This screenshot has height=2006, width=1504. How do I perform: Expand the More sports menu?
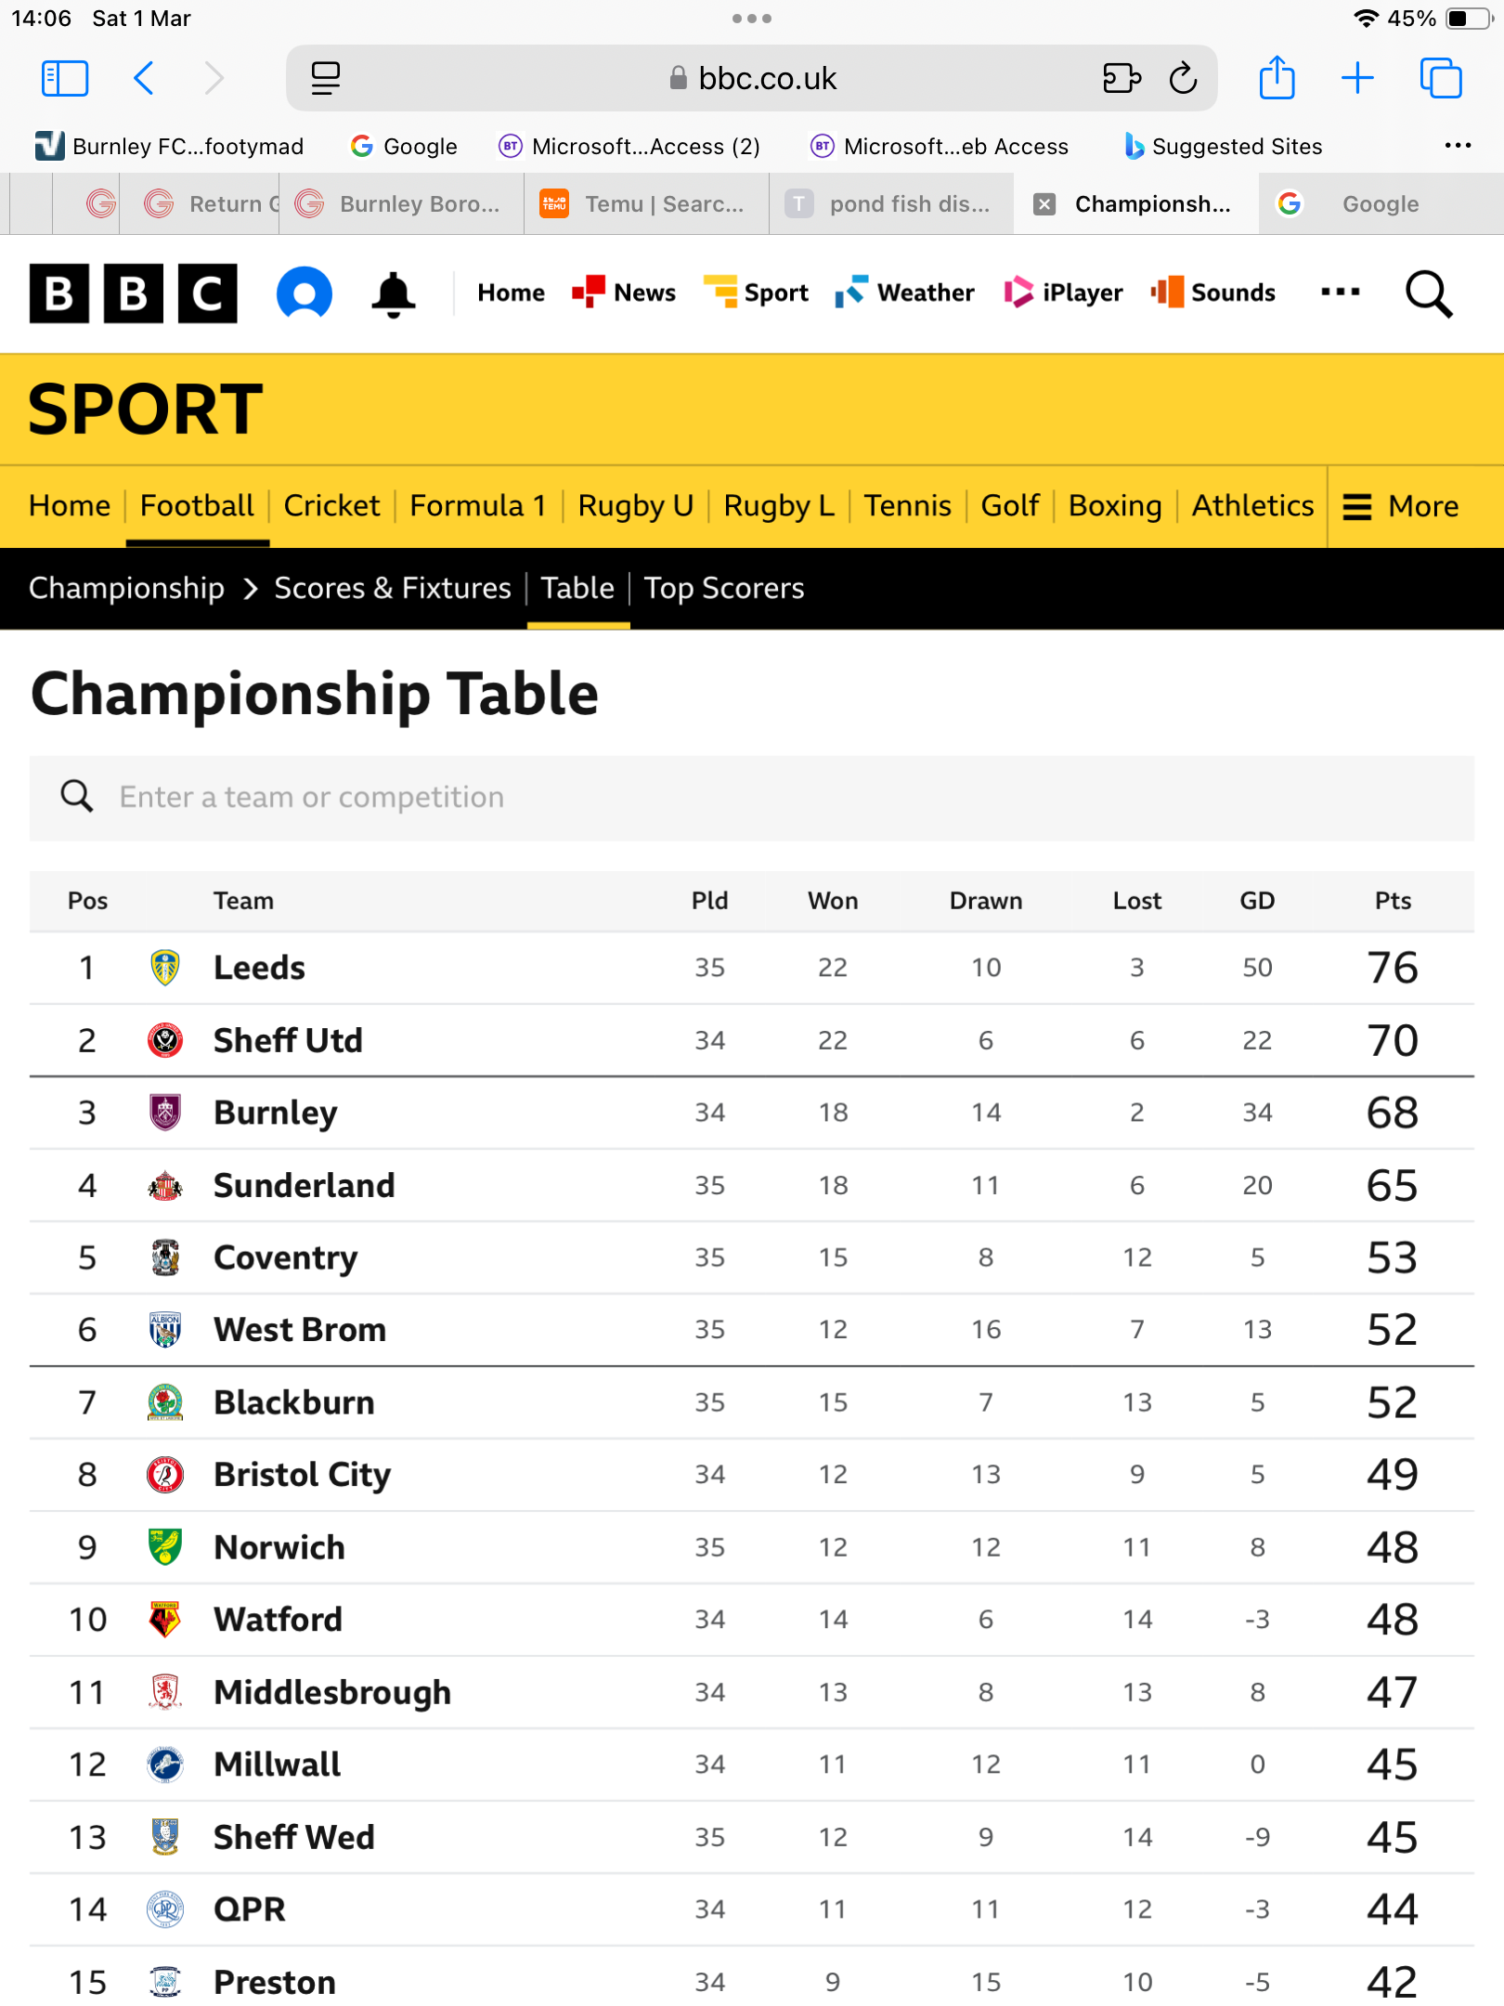1401,506
